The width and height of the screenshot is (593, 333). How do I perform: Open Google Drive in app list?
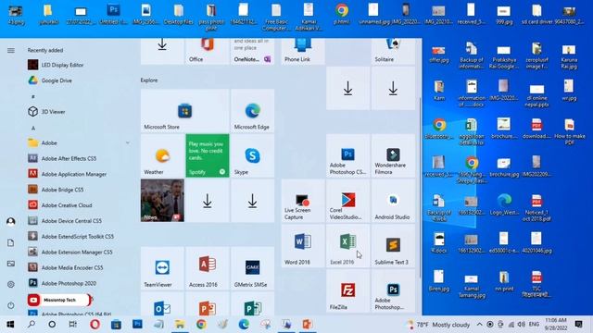79,80
